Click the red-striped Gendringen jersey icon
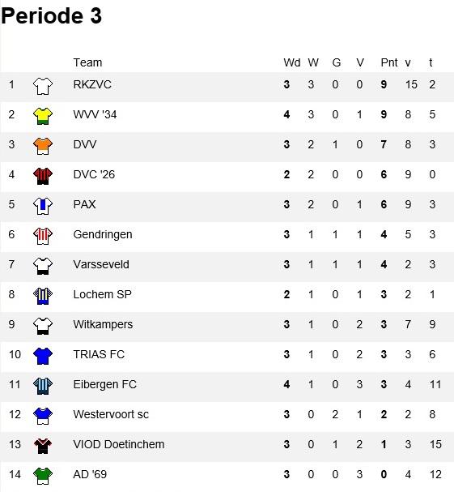Viewport: 454px width, 492px height. click(43, 236)
